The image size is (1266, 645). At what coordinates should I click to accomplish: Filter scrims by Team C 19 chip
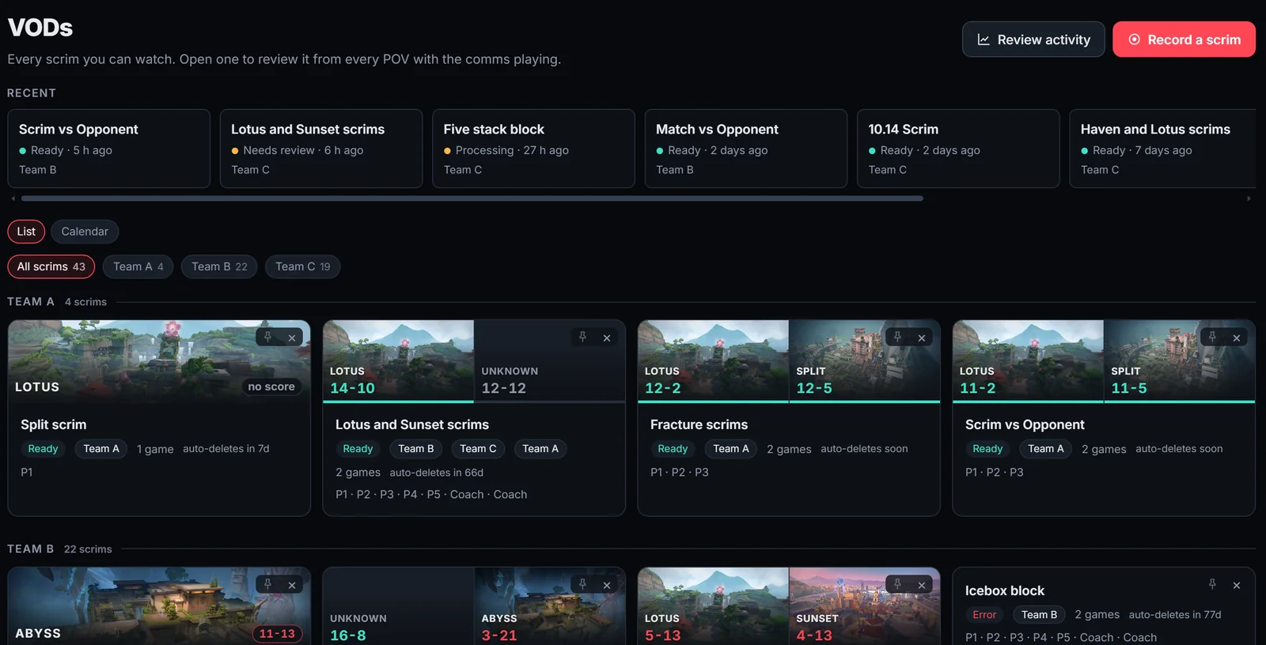(x=303, y=266)
